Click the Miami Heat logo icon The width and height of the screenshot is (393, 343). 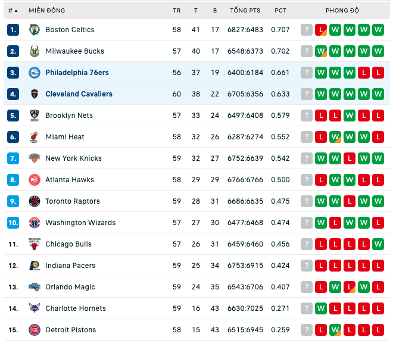(35, 137)
